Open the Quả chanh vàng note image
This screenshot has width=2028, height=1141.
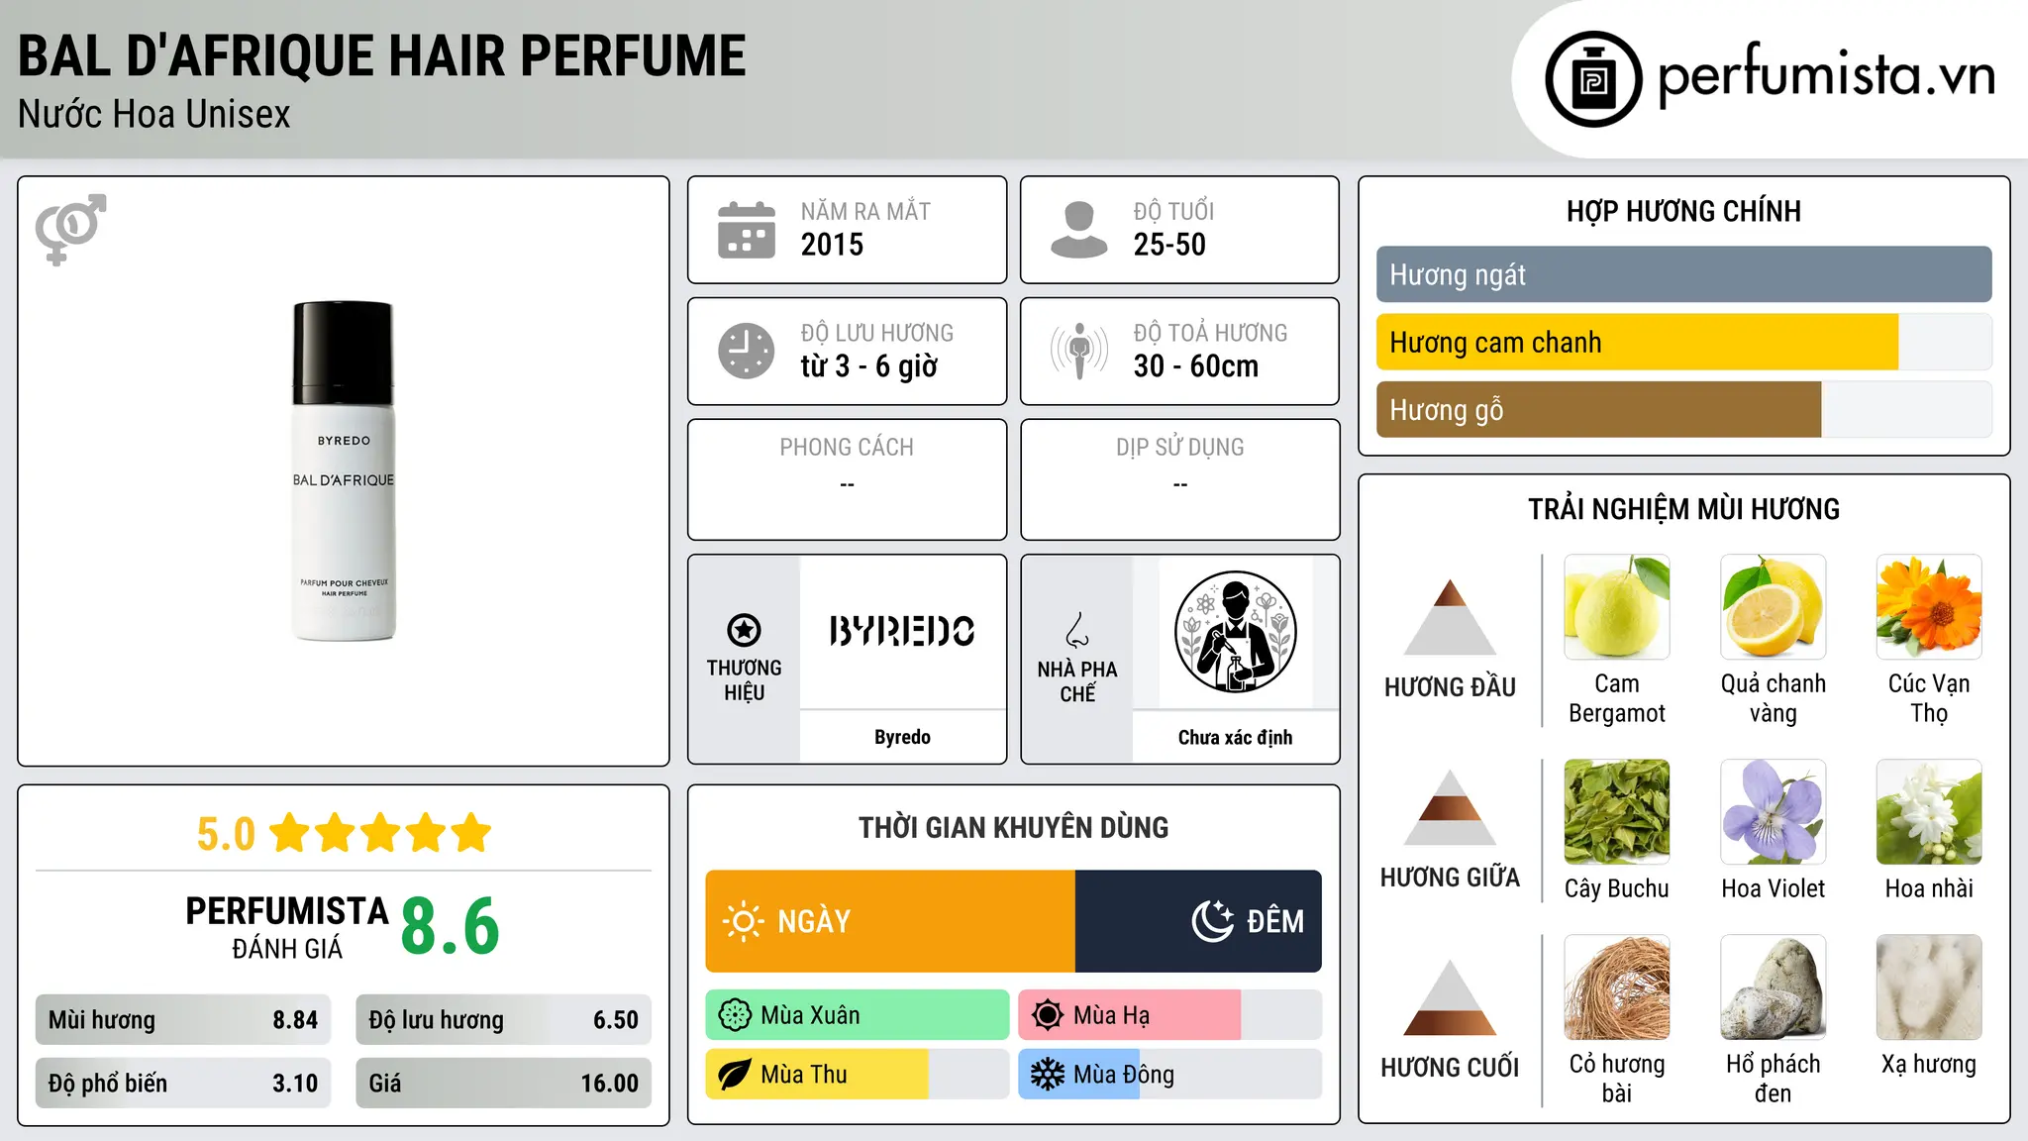[x=1774, y=607]
